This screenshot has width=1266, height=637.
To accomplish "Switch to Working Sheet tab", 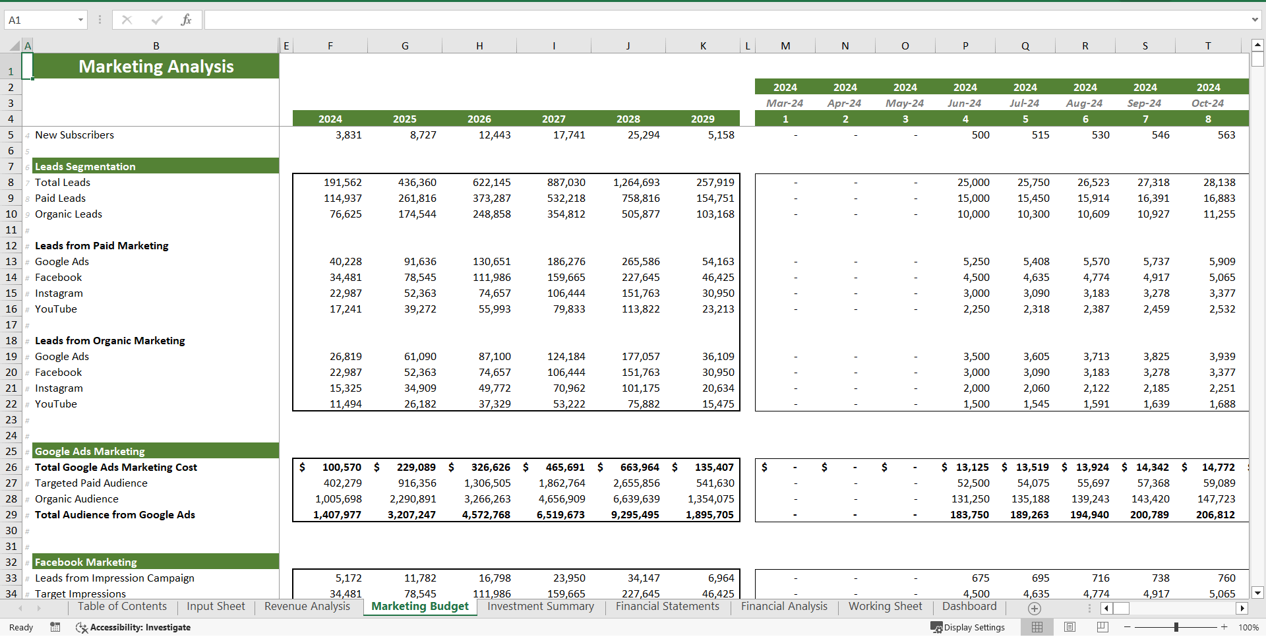I will click(885, 607).
